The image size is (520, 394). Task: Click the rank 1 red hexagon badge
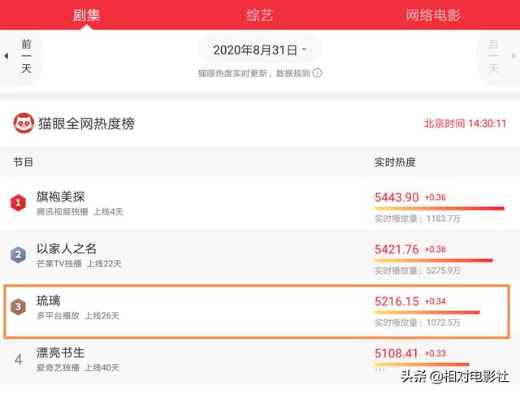tap(18, 202)
